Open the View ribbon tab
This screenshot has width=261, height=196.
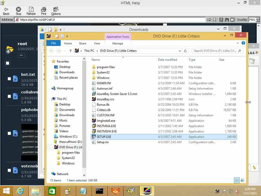[x=97, y=43]
